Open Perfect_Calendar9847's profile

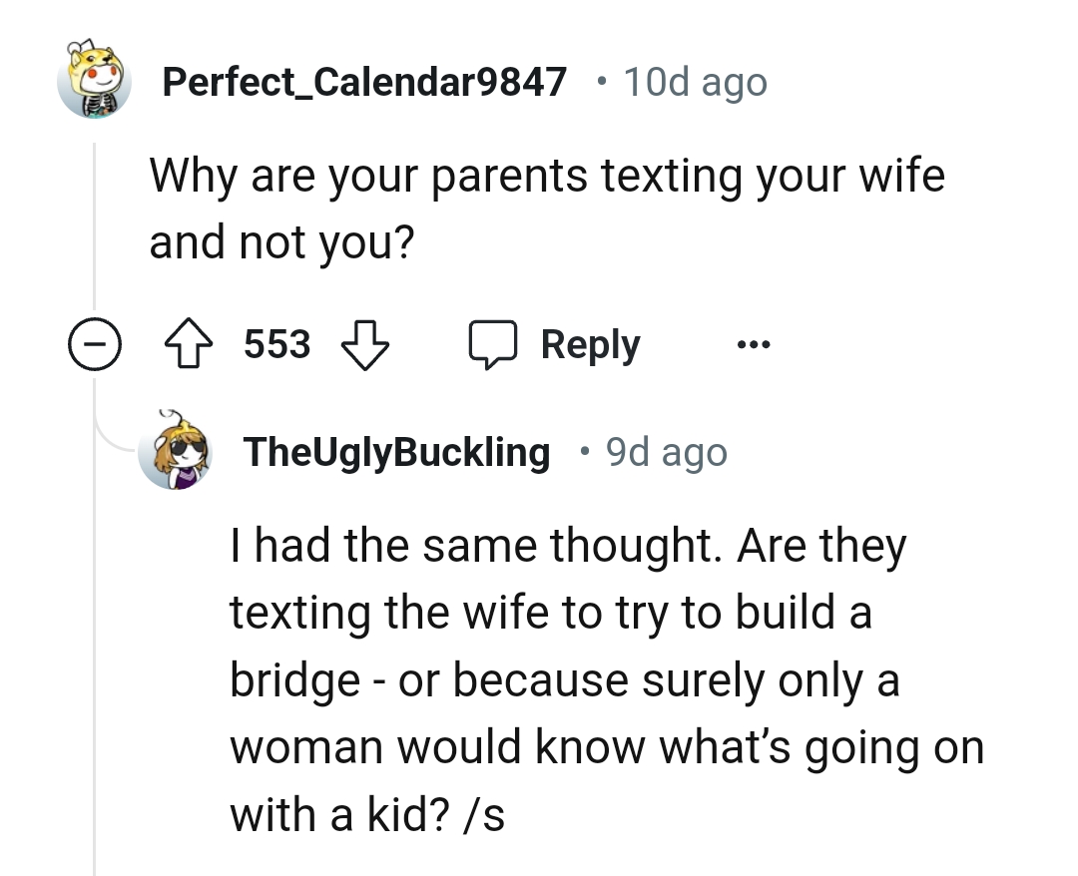point(365,82)
